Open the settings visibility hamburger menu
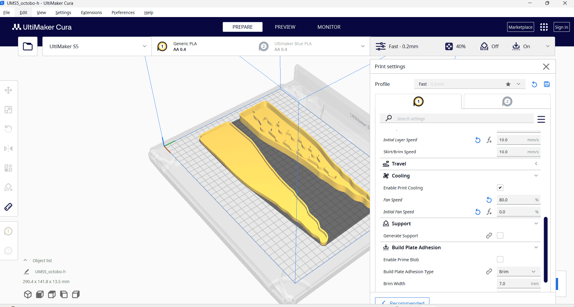 point(541,119)
